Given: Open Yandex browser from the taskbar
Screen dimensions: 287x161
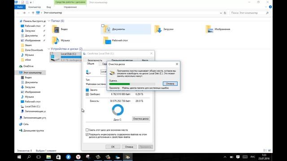Looking at the screenshot, I should click(x=78, y=157).
